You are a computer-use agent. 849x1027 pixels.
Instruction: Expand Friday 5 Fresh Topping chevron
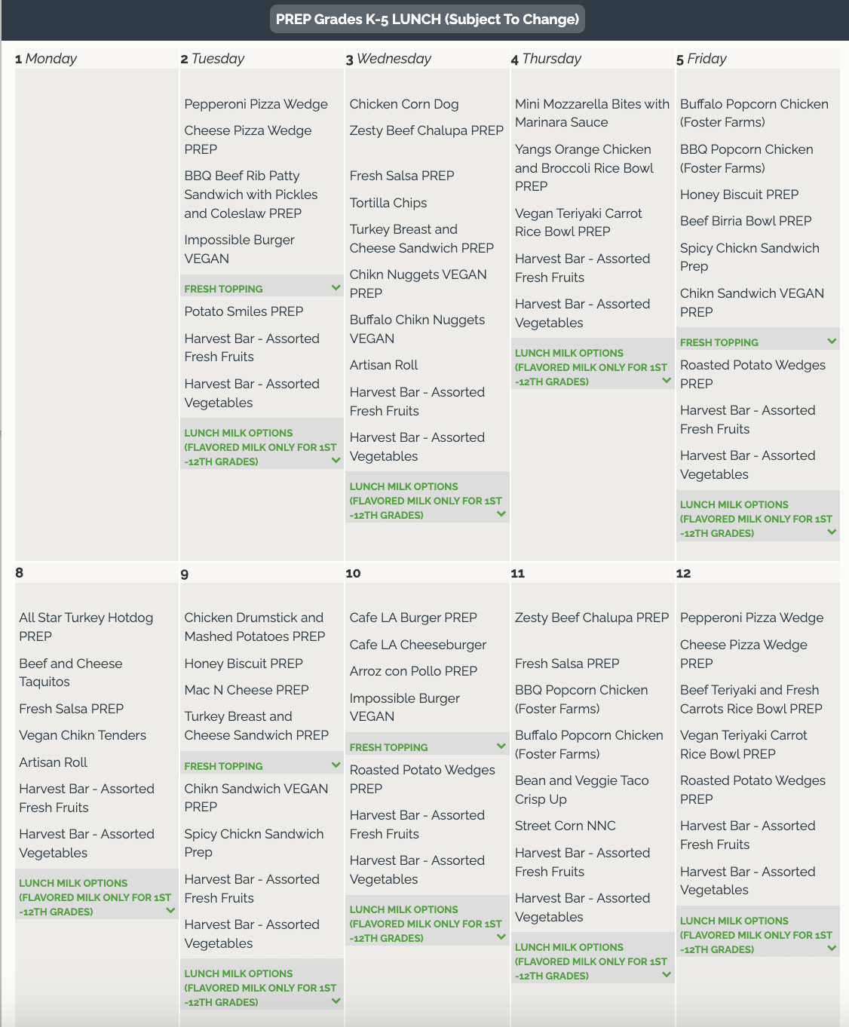click(x=832, y=342)
